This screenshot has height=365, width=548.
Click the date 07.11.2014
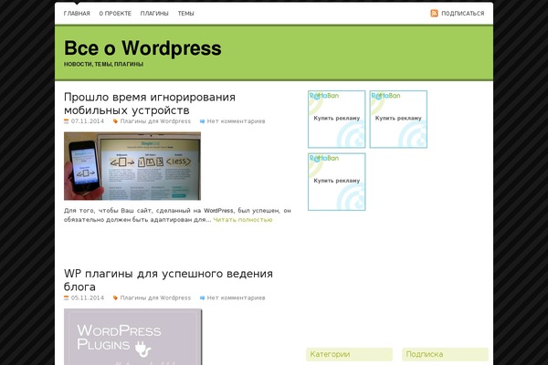(x=88, y=121)
